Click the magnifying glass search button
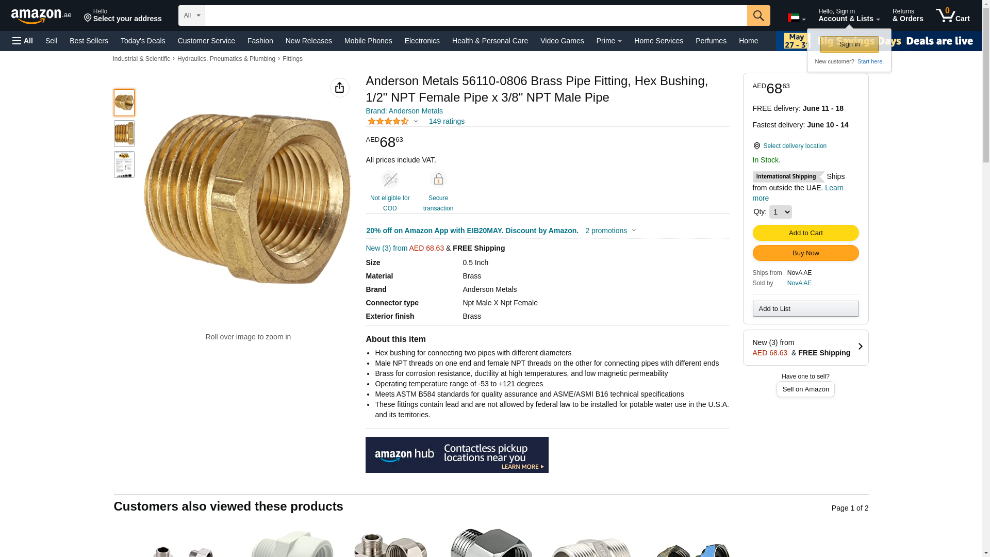Viewport: 990px width, 557px height. [x=758, y=15]
